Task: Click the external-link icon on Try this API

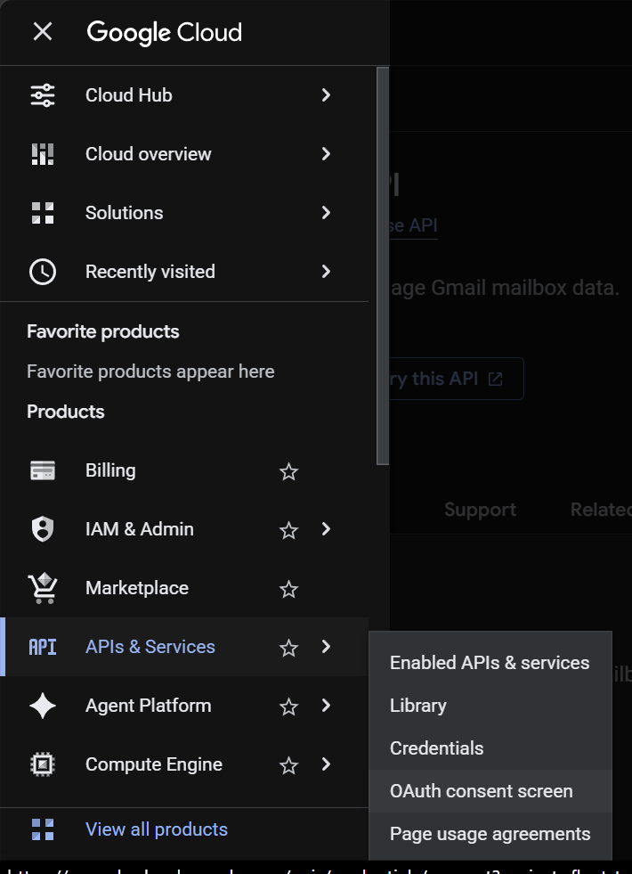Action: tap(495, 379)
